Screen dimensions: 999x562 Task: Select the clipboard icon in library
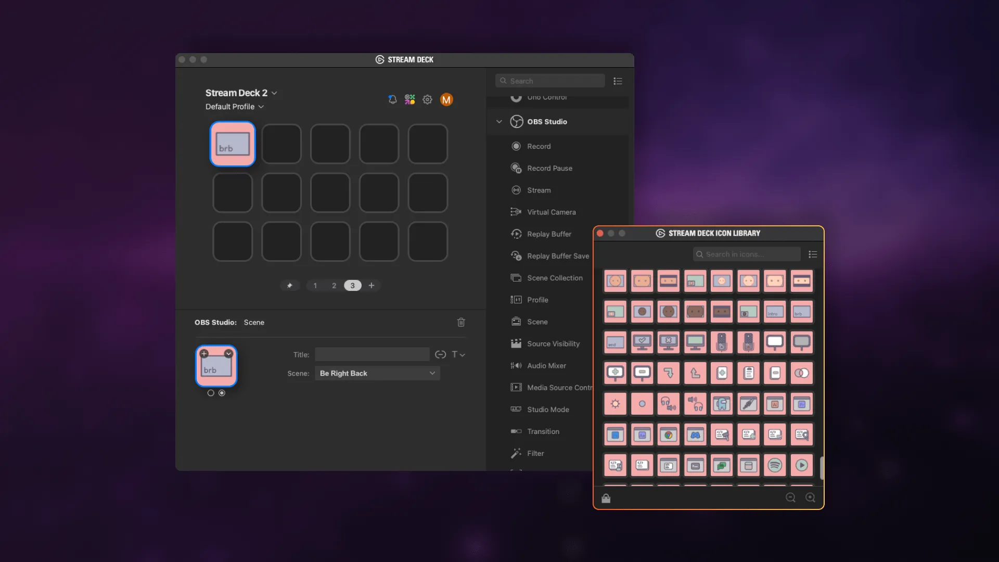(749, 373)
